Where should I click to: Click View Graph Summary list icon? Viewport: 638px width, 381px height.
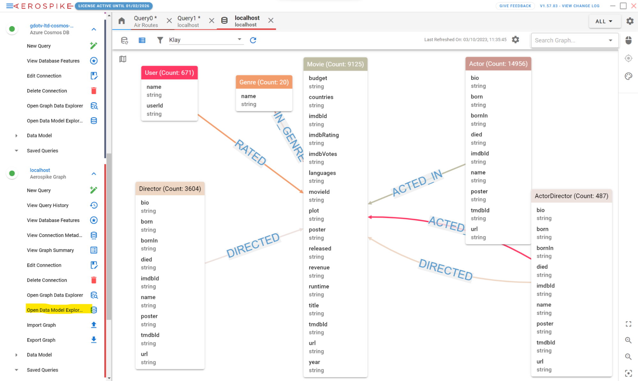94,250
